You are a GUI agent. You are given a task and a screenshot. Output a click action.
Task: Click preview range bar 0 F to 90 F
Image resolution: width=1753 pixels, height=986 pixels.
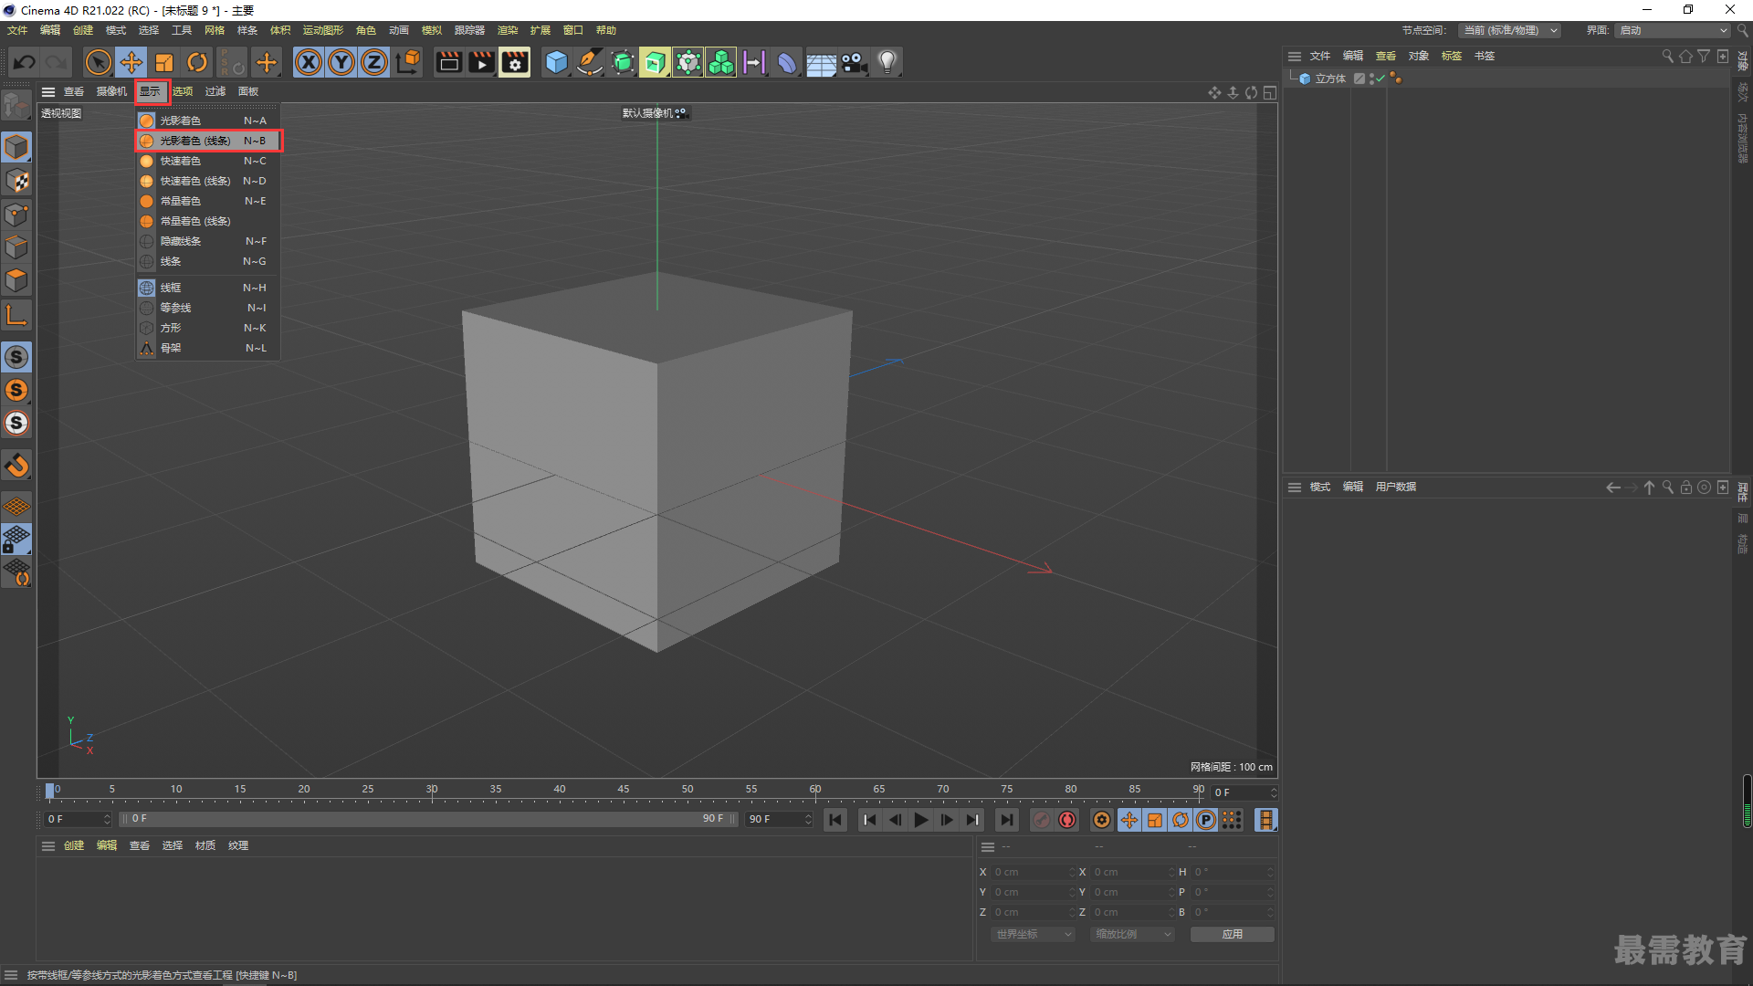click(428, 819)
